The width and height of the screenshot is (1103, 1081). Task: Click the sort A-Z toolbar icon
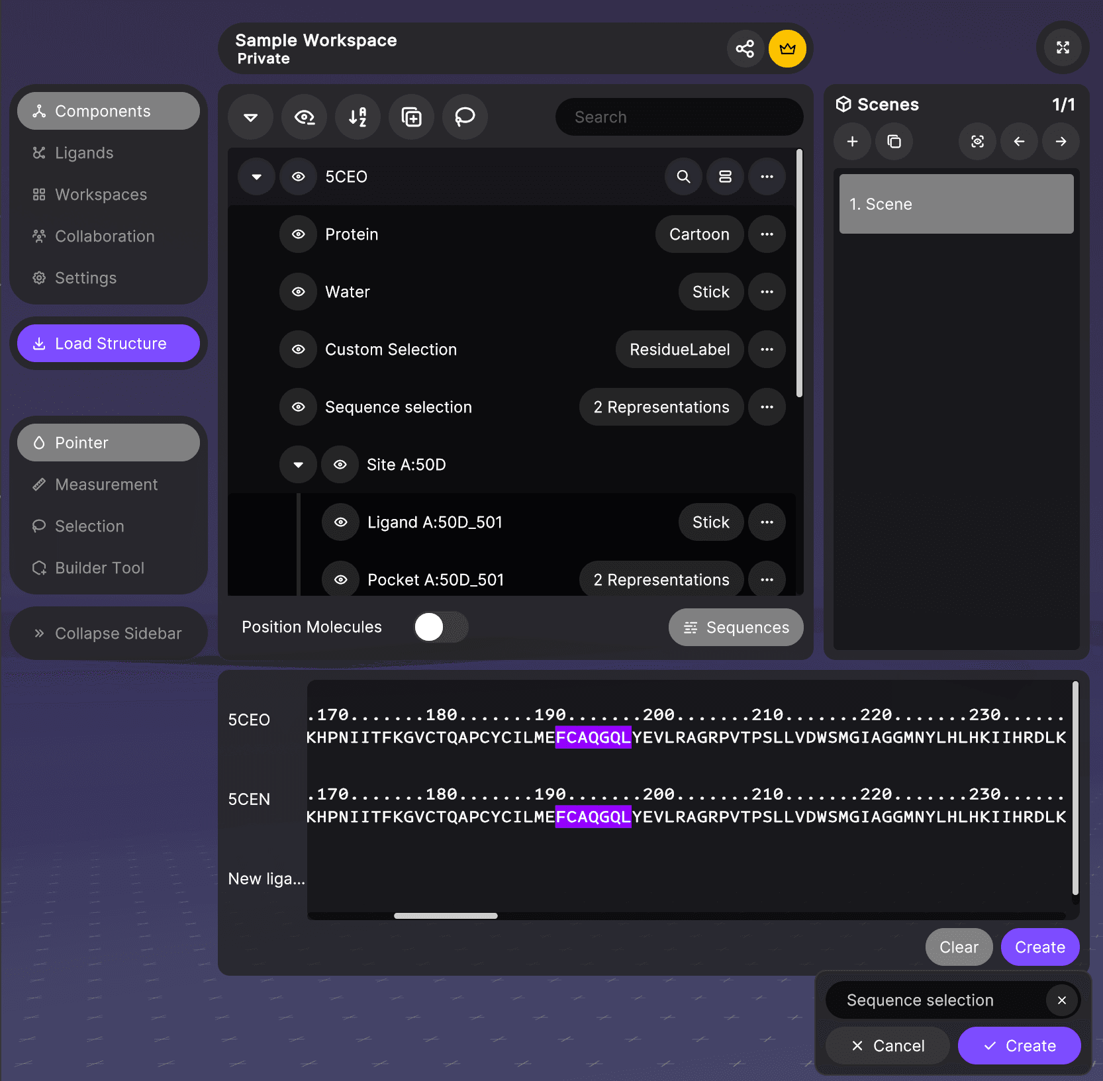(358, 117)
